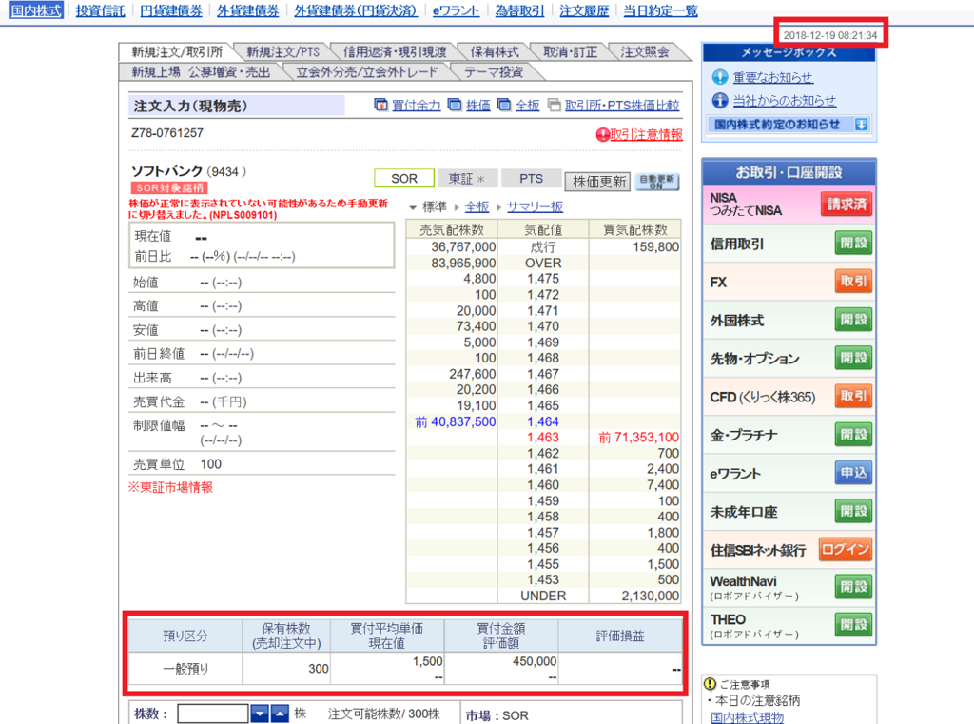Click 住信SBIネット銀行 ログイン button

(846, 549)
